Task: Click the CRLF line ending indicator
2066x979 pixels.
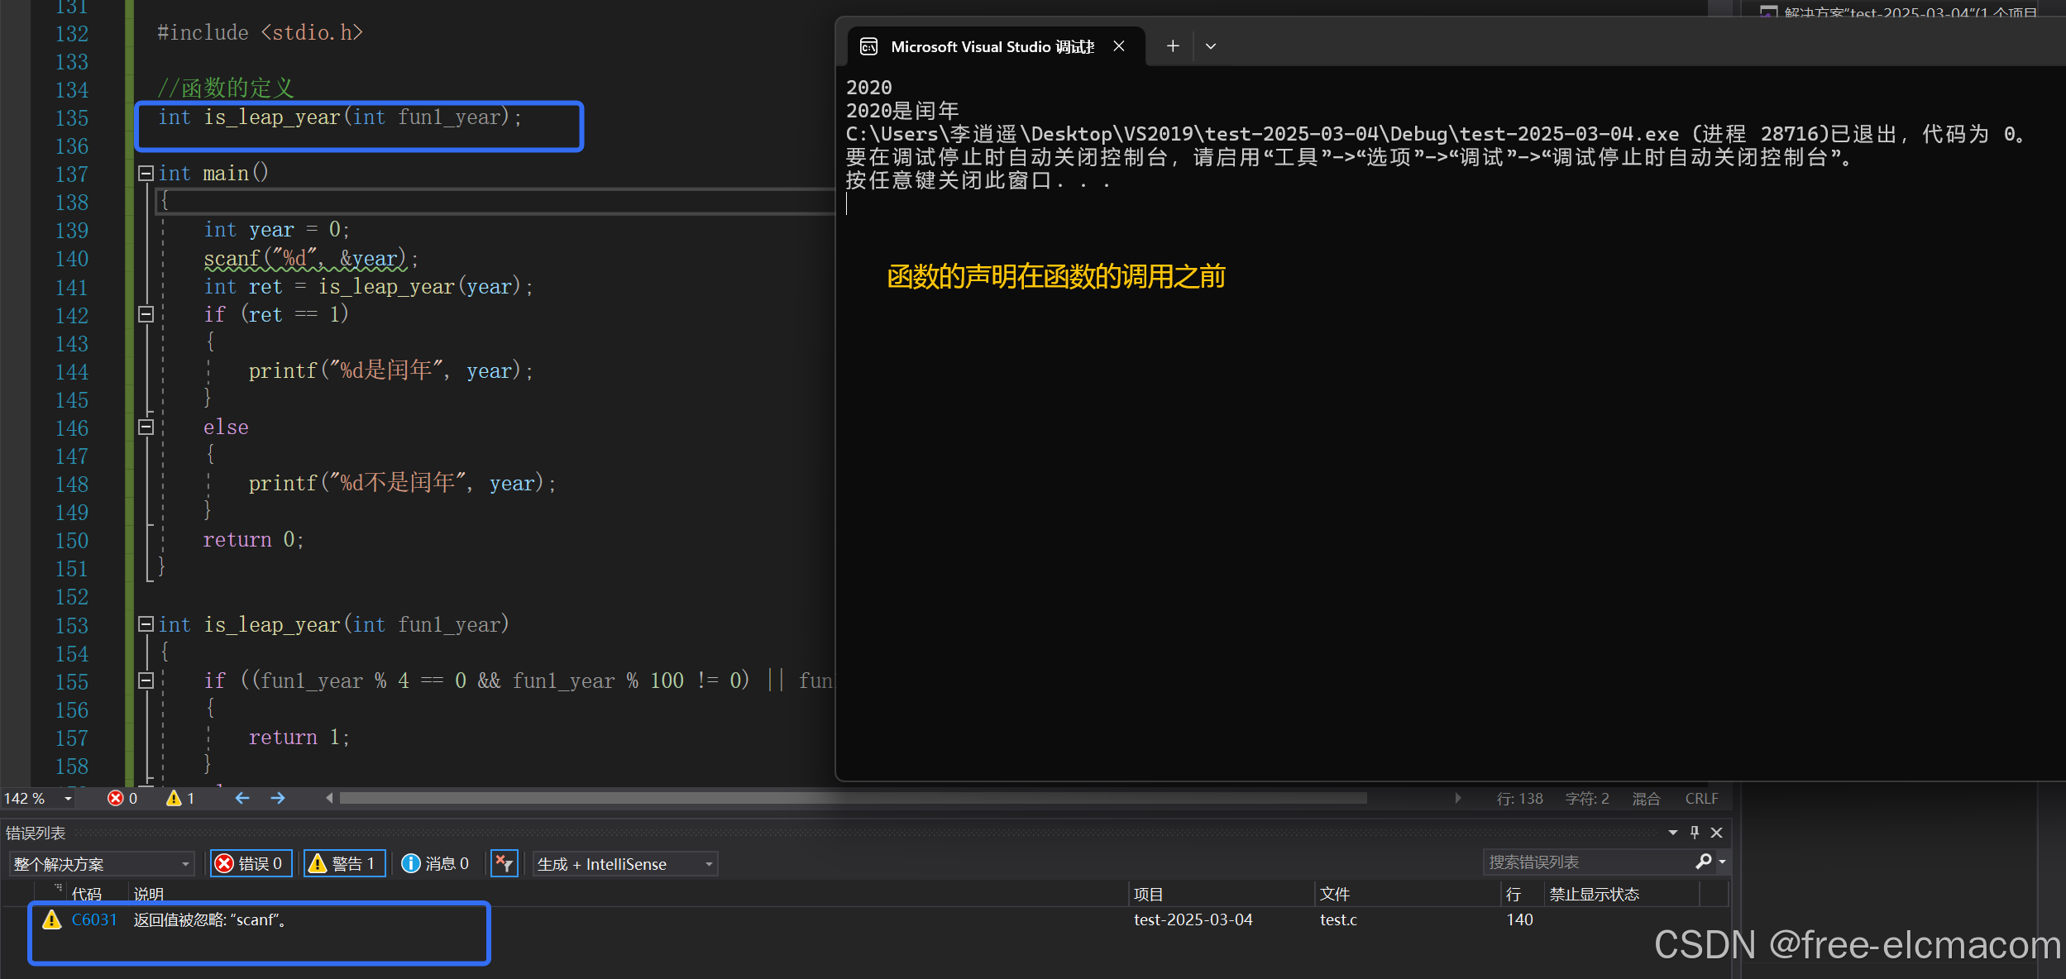Action: pyautogui.click(x=1701, y=799)
